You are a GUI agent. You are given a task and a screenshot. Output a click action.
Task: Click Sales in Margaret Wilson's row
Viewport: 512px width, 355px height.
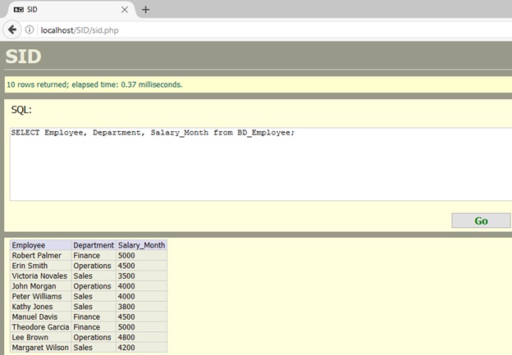[x=94, y=347]
